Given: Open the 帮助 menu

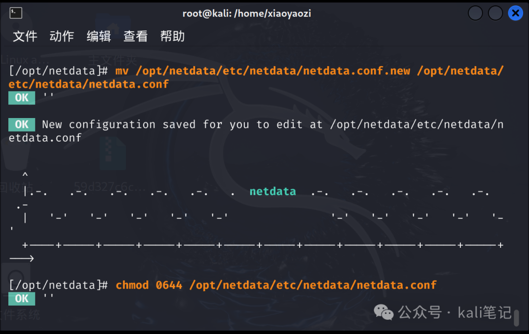Looking at the screenshot, I should click(x=172, y=36).
